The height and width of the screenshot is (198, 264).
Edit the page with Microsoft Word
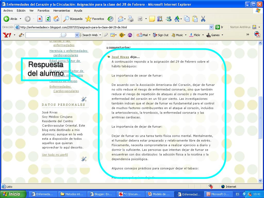(140, 19)
